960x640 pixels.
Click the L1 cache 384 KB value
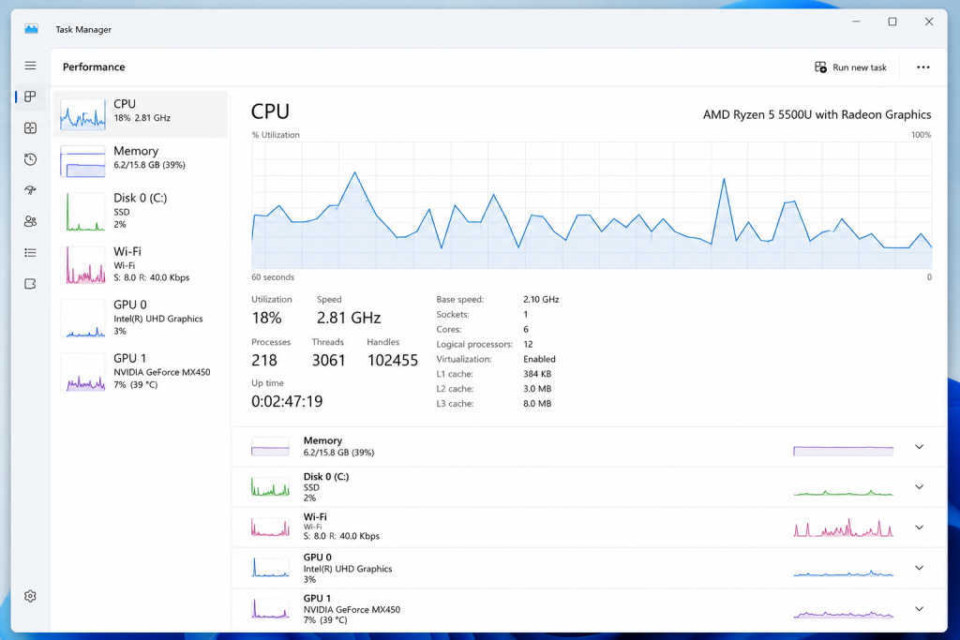[537, 374]
